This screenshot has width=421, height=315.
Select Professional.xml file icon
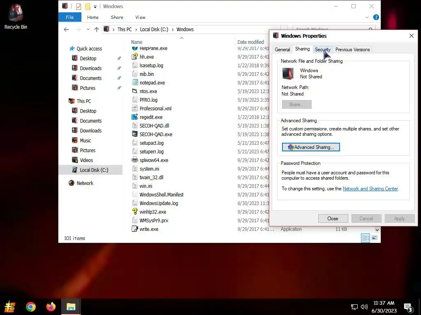(x=134, y=108)
